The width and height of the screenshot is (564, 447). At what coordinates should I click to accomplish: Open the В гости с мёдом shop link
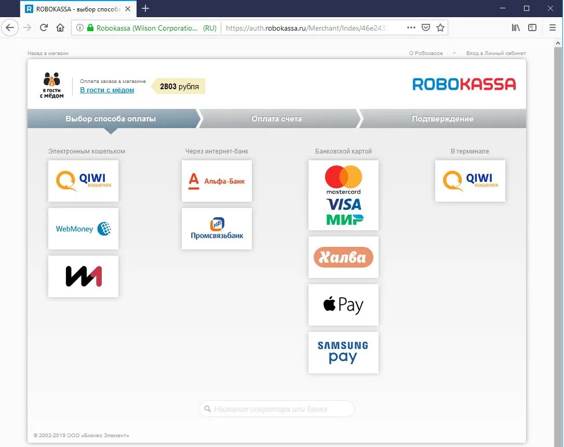(107, 90)
